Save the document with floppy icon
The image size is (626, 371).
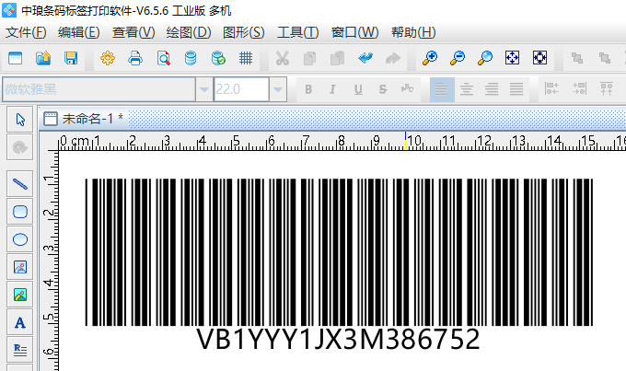point(71,58)
